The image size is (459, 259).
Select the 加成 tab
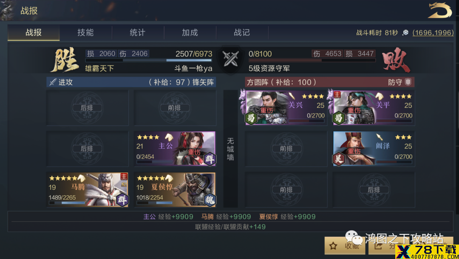pos(190,32)
